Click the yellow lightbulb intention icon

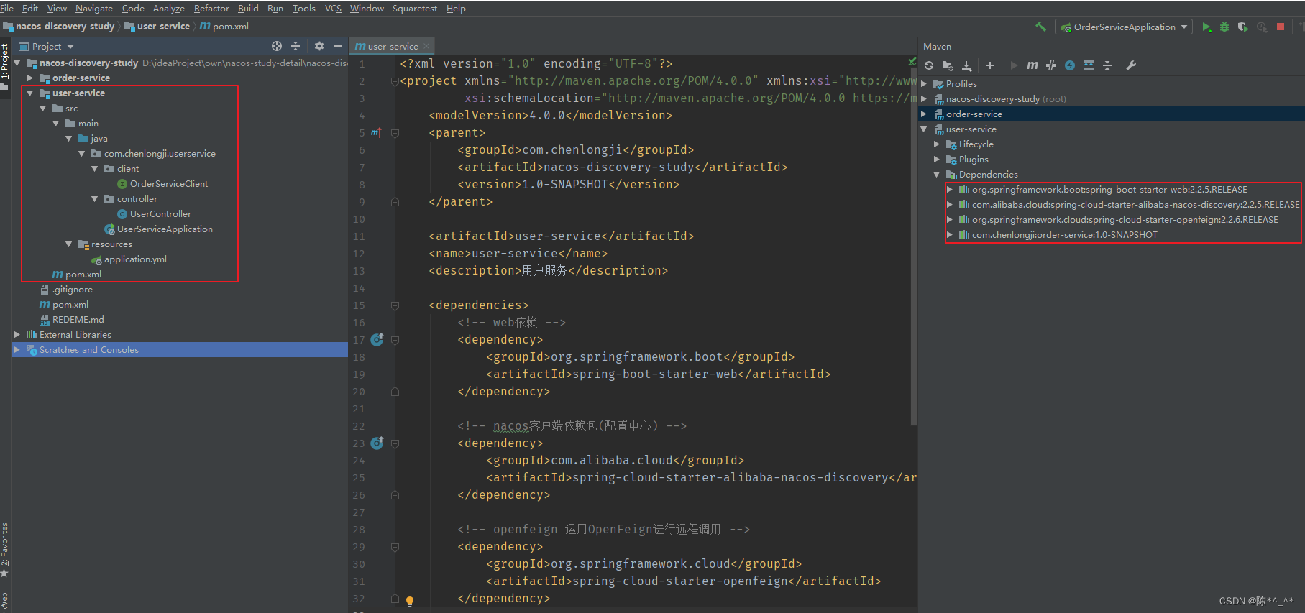point(410,600)
